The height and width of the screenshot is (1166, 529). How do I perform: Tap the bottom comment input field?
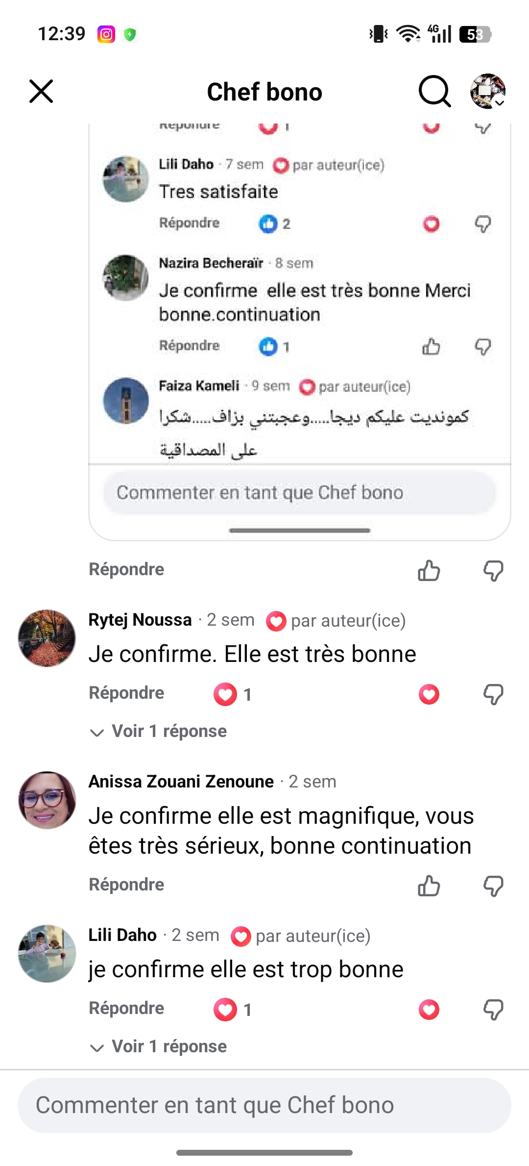[x=264, y=1105]
